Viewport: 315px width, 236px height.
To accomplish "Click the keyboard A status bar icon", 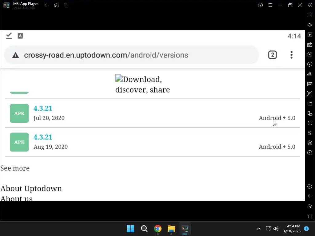I will (x=20, y=36).
